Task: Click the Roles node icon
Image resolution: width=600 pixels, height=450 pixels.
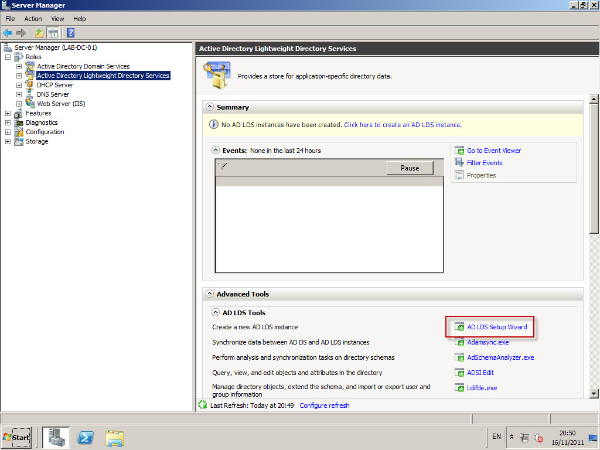Action: pyautogui.click(x=19, y=57)
